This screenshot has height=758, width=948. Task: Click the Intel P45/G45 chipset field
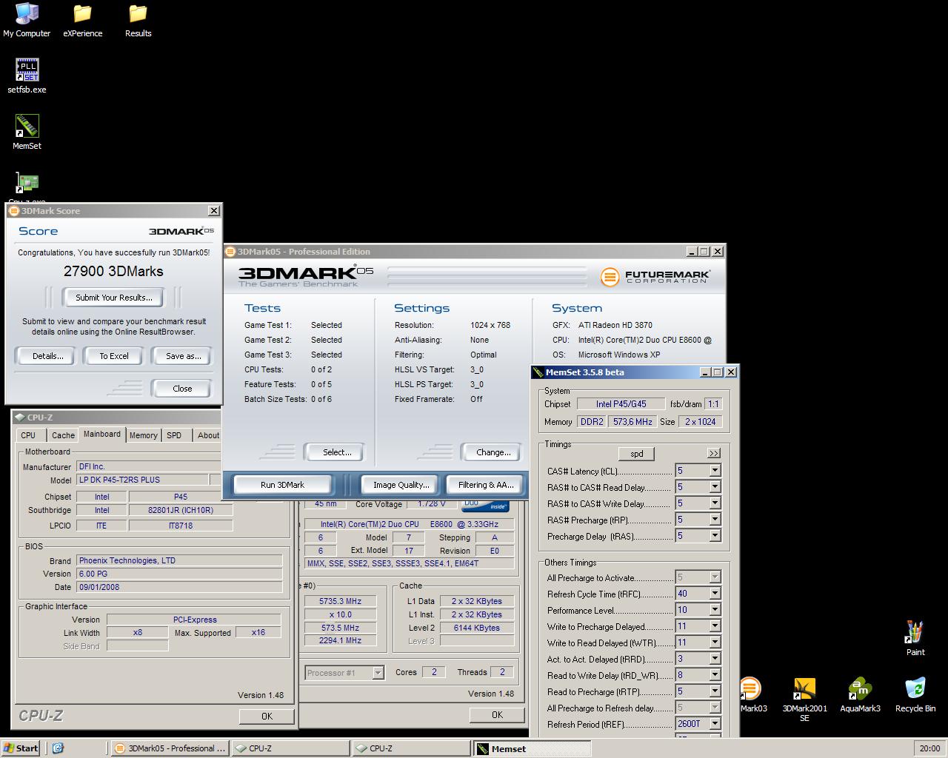coord(621,404)
